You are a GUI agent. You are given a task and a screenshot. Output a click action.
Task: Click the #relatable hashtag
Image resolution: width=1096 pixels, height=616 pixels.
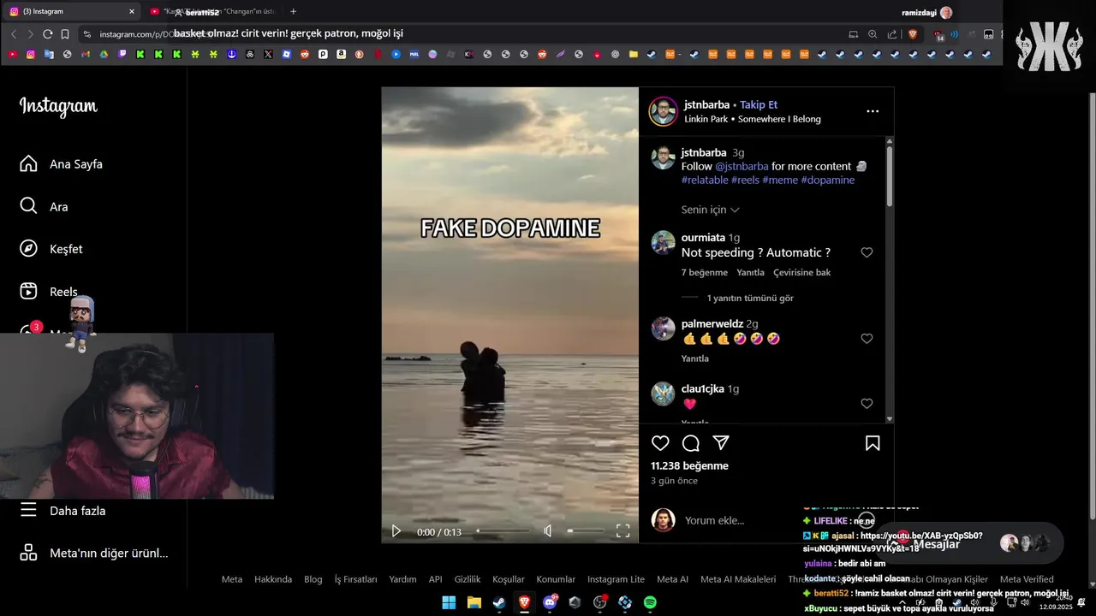pos(705,181)
